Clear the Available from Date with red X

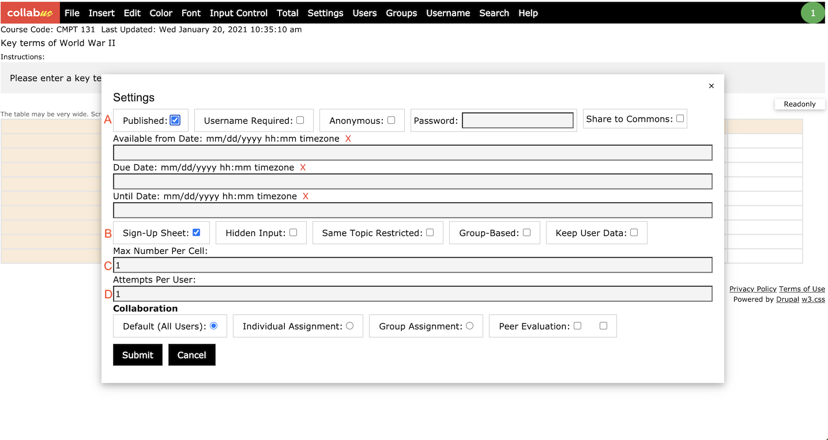348,139
